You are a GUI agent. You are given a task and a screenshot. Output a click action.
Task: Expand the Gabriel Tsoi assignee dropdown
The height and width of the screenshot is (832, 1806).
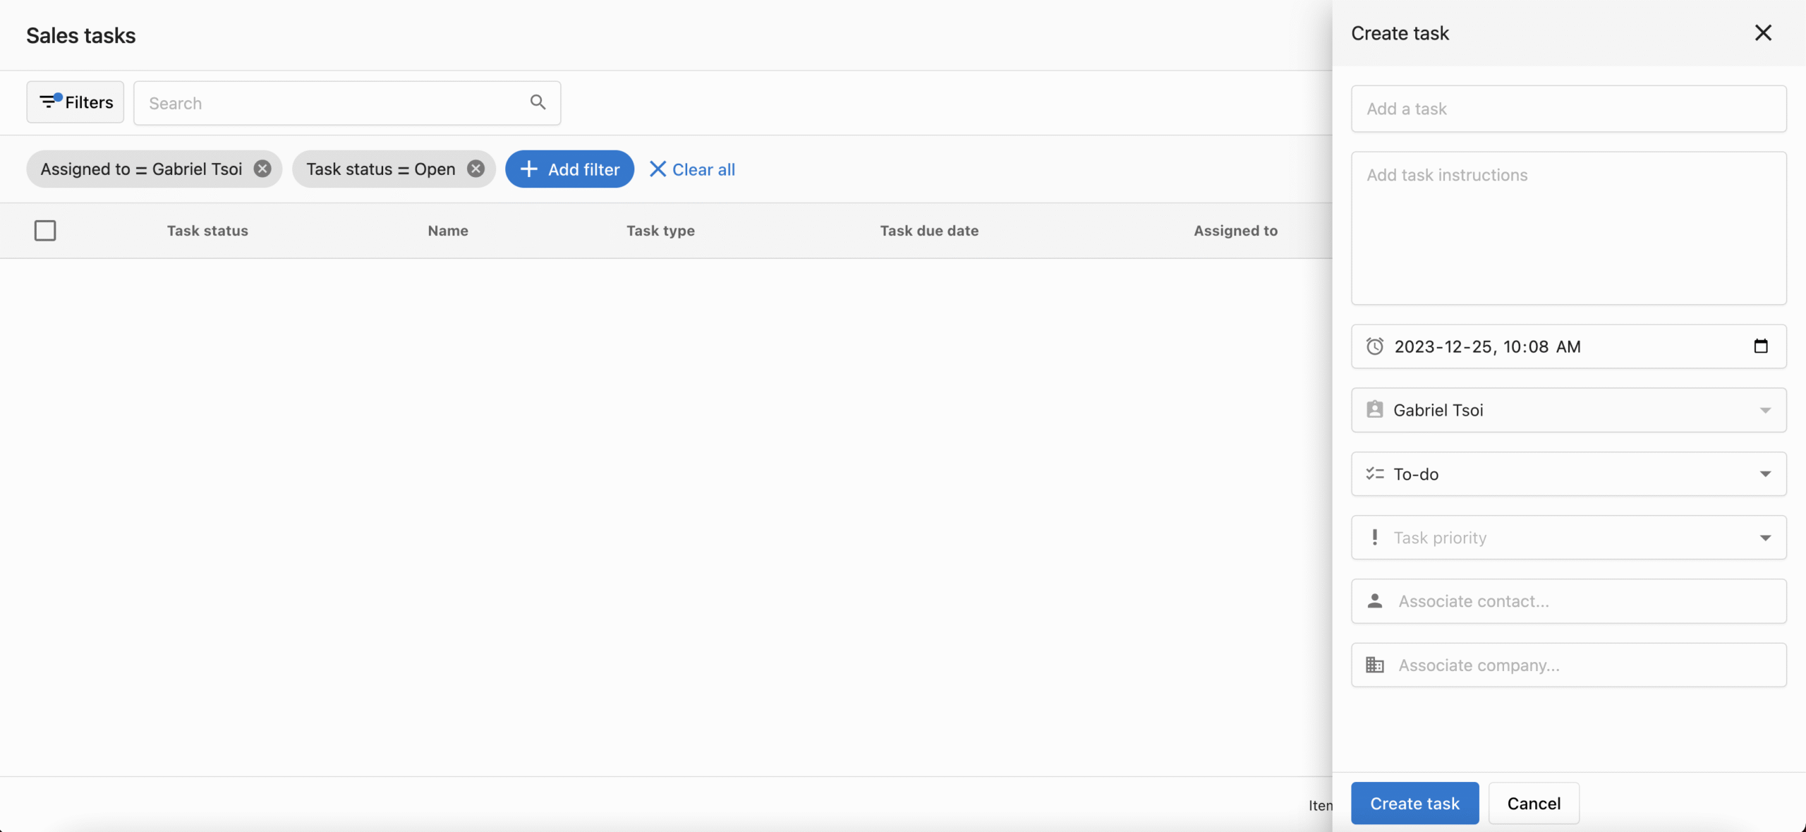coord(1764,410)
